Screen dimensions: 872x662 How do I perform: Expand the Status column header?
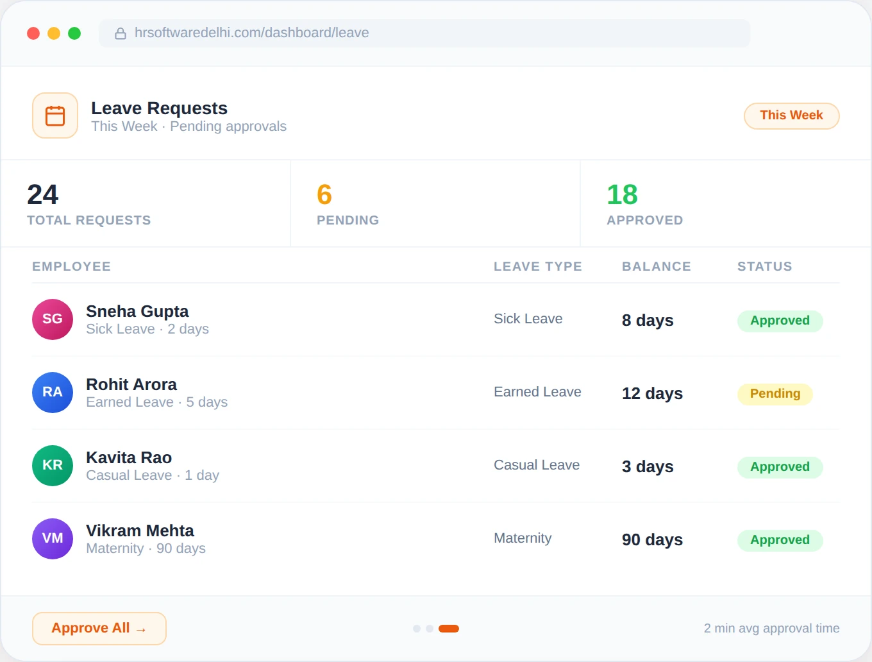tap(764, 266)
